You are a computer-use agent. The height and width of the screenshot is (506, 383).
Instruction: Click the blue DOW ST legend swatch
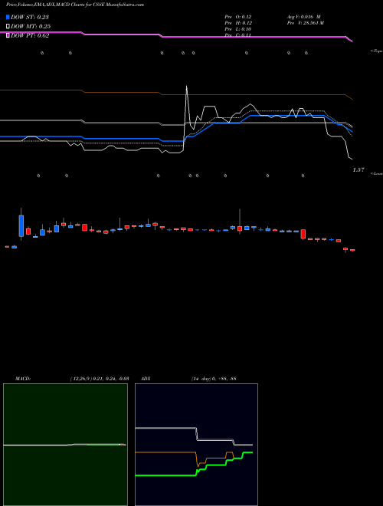coord(8,17)
